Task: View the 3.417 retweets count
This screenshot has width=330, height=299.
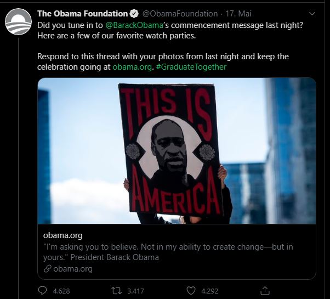Action: (x=136, y=291)
